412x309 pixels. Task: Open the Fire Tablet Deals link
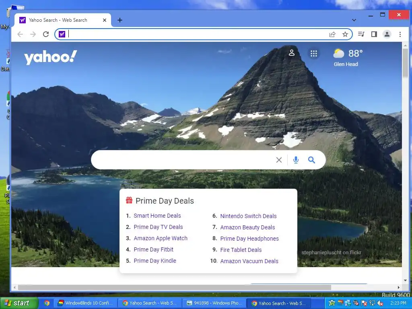click(241, 250)
